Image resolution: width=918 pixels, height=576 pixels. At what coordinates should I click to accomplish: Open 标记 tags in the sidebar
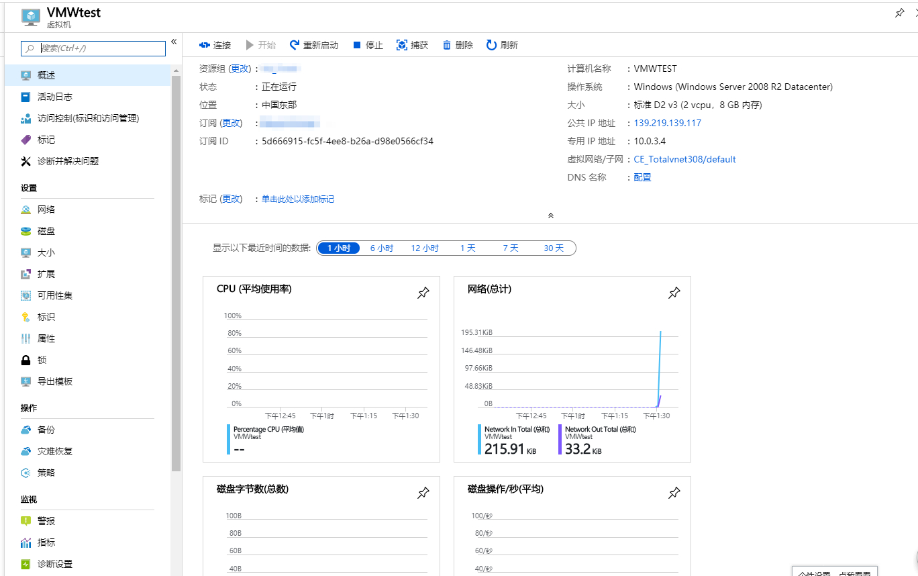point(88,140)
